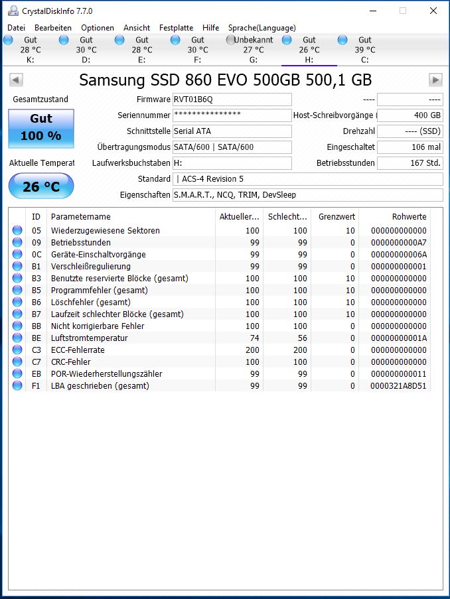Click the Eigenschaften field with S.M.A.R.T., NCQ
The height and width of the screenshot is (599, 450).
coord(308,195)
